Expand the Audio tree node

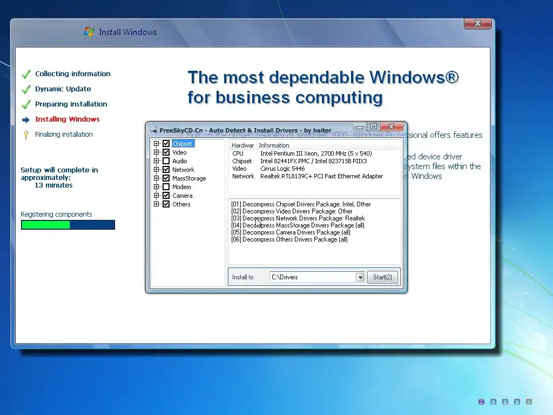[156, 161]
